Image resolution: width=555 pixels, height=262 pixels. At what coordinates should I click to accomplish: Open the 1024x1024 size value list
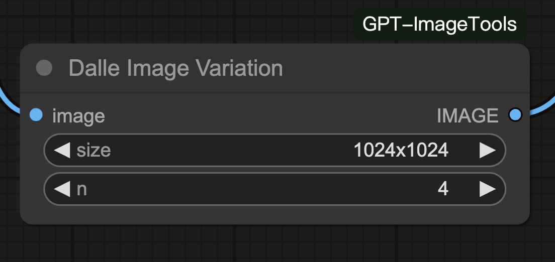pos(401,150)
